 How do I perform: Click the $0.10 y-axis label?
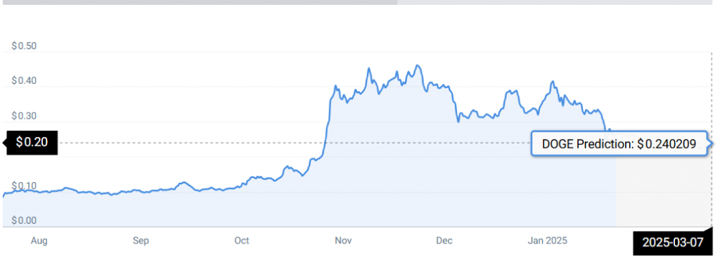(x=25, y=186)
